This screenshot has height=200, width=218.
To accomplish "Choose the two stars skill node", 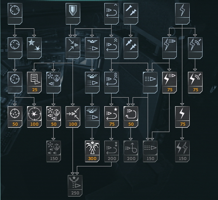I will (34, 48).
